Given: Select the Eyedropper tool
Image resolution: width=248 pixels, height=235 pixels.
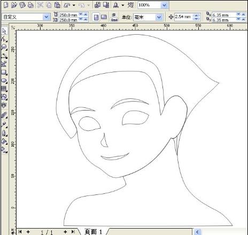Looking at the screenshot, I should tap(4, 124).
